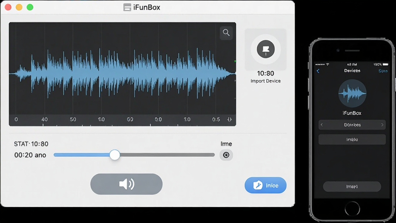Image resolution: width=396 pixels, height=223 pixels.
Task: Click the back chevron on the phone
Action: coord(318,71)
